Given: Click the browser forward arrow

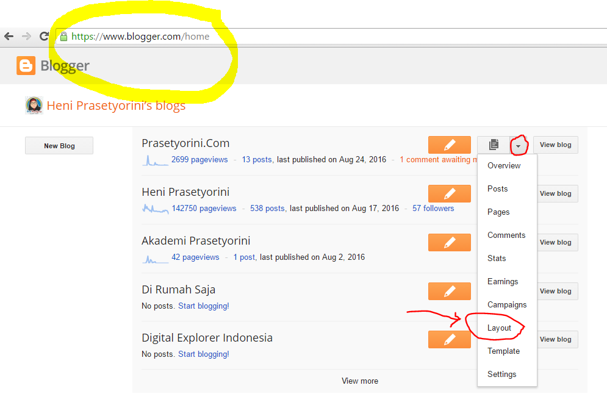Looking at the screenshot, I should 26,37.
